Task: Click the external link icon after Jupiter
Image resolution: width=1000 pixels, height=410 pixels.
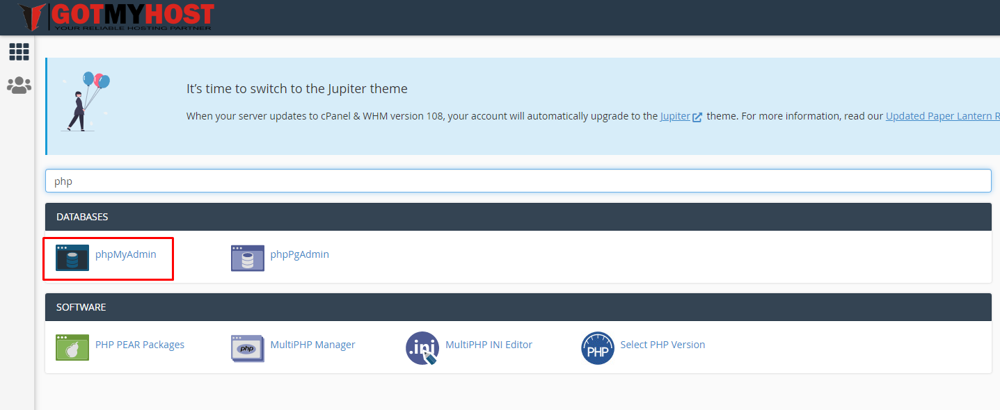Action: pyautogui.click(x=697, y=117)
